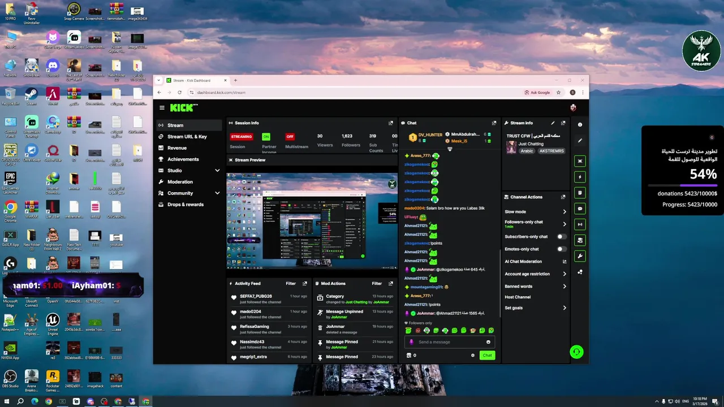Open AI Chat Moderation external link icon
724x407 pixels.
(564, 262)
